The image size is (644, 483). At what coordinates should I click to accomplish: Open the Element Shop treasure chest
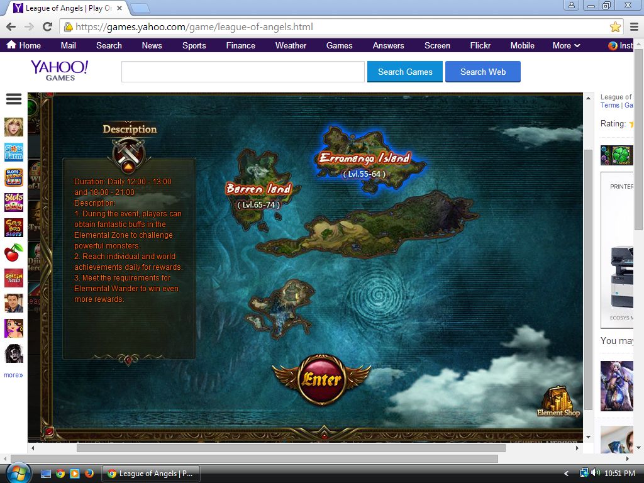pyautogui.click(x=558, y=400)
